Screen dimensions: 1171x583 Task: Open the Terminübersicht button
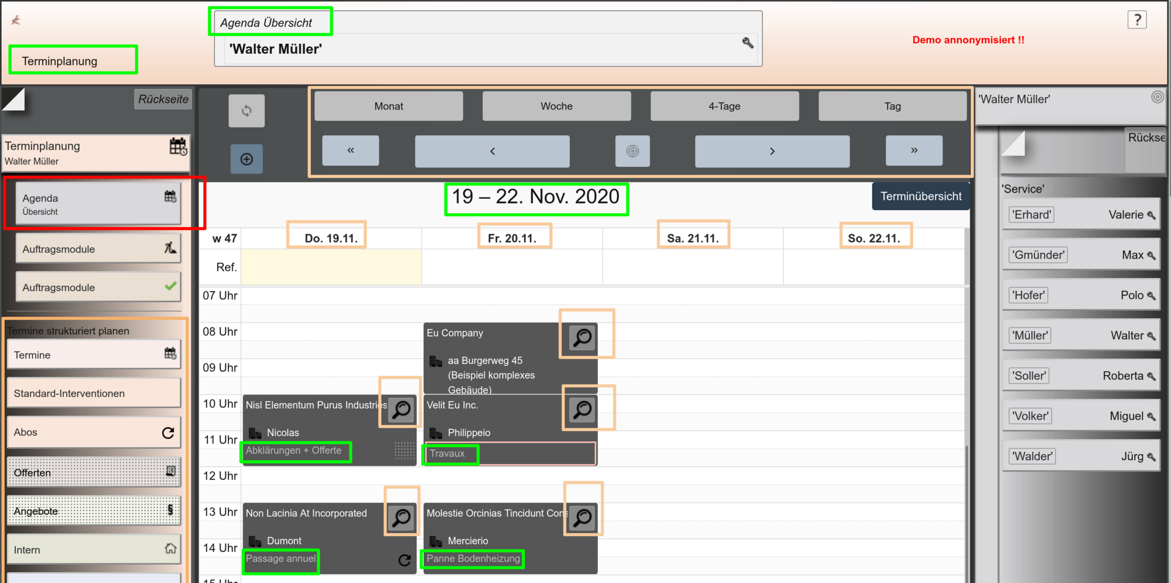tap(920, 196)
